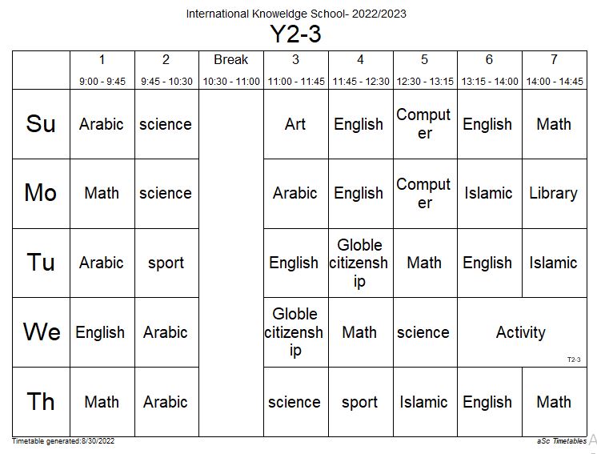Viewport: 597px width, 454px height.
Task: Click Sunday's Computer lesson cell
Action: [425, 124]
